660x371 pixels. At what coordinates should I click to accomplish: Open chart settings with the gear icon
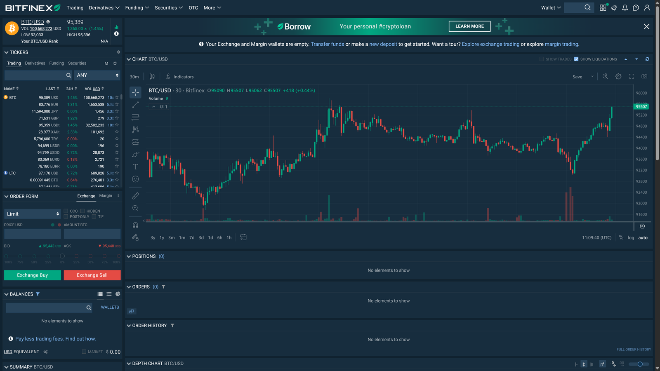[618, 76]
